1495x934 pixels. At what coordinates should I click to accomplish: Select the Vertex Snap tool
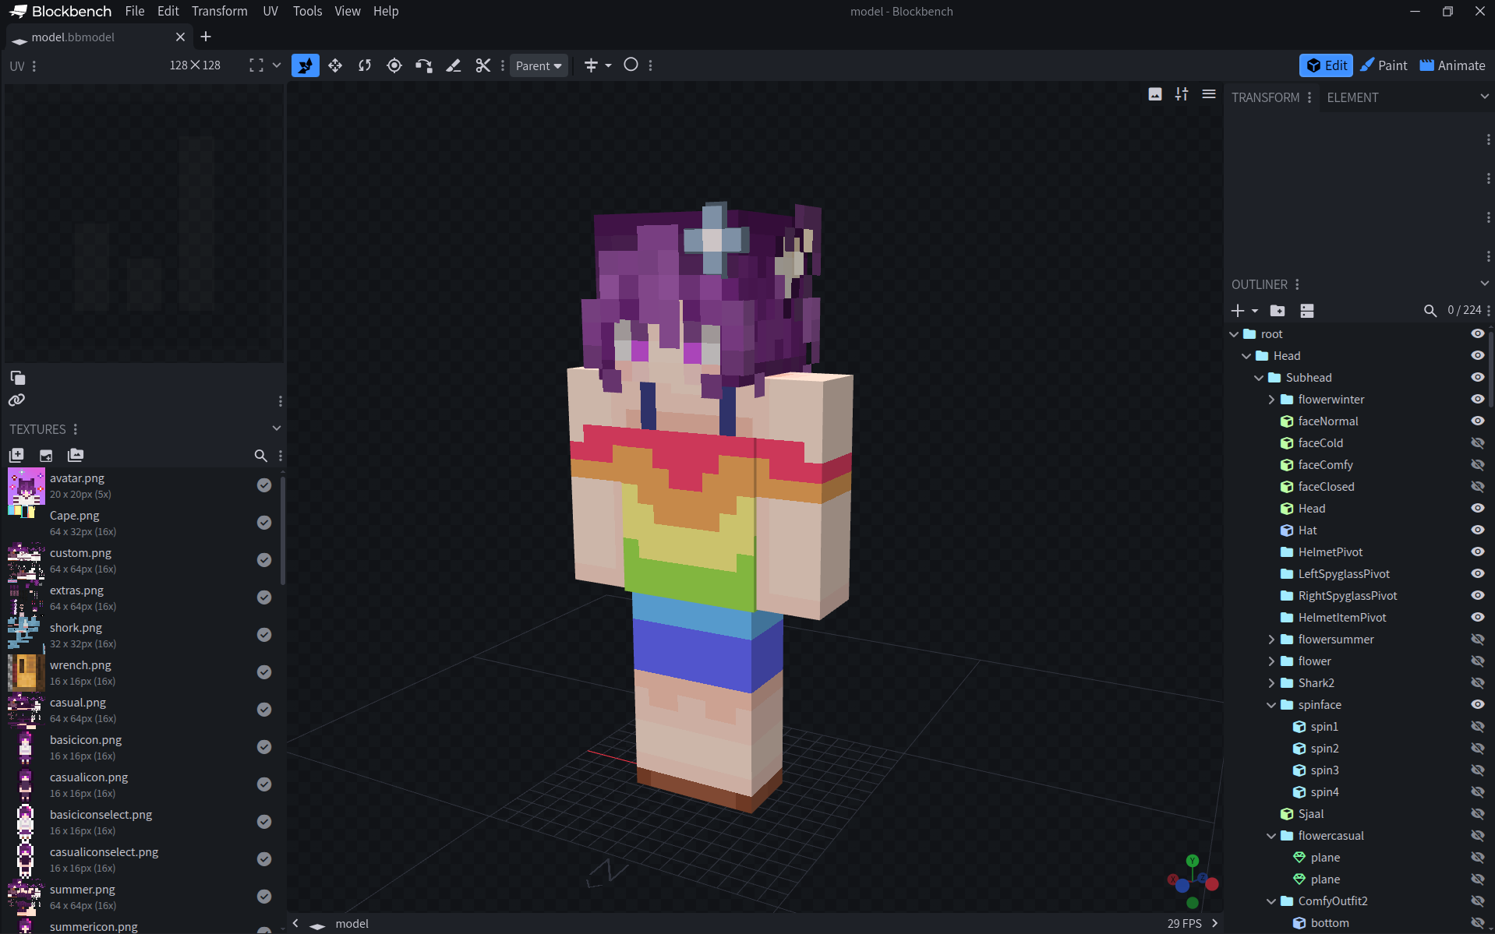click(424, 65)
